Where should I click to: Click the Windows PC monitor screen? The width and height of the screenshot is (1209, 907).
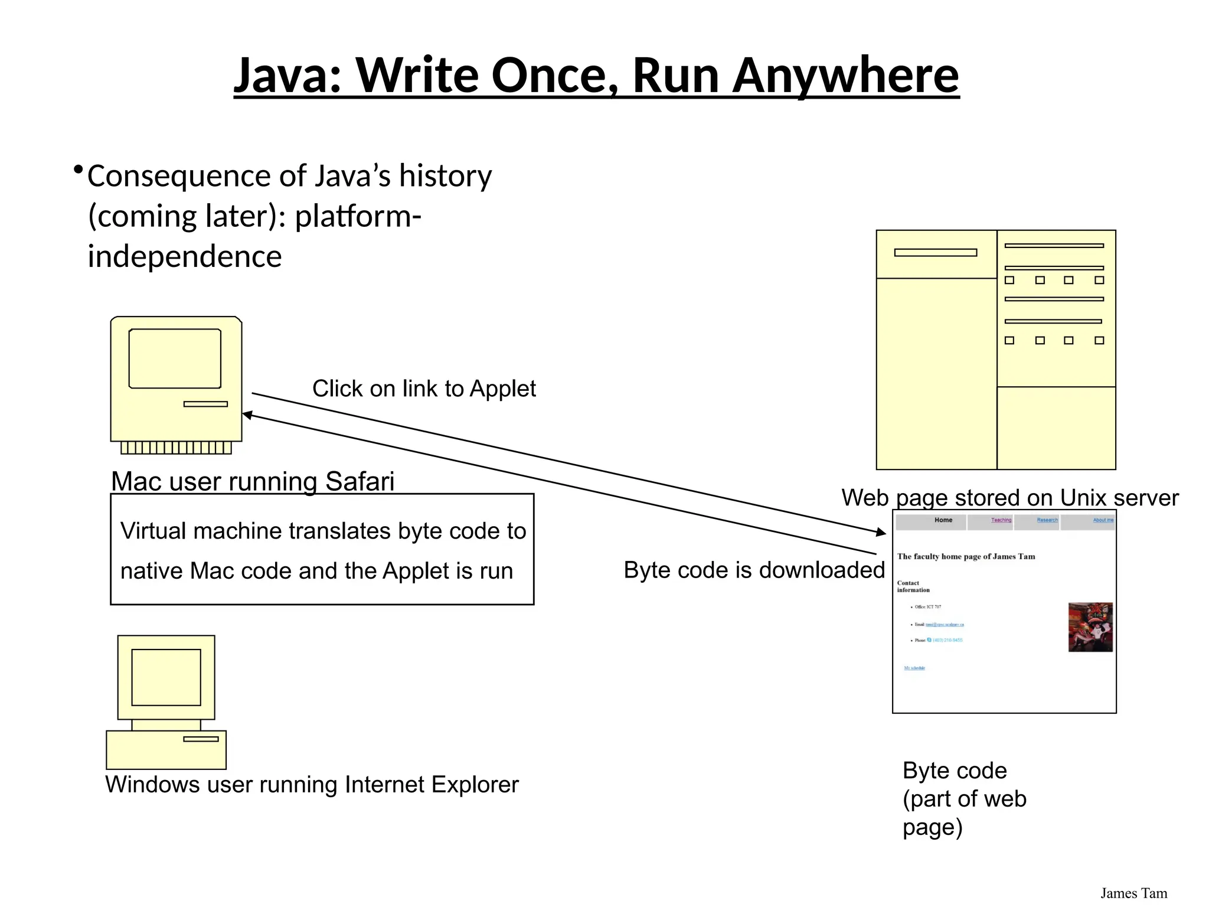pos(166,677)
